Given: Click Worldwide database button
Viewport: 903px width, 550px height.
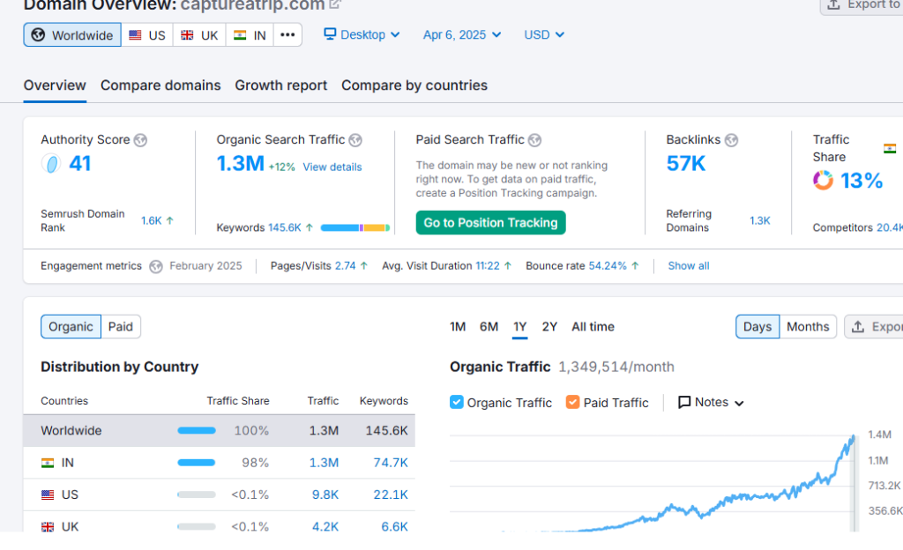Looking at the screenshot, I should pos(72,35).
